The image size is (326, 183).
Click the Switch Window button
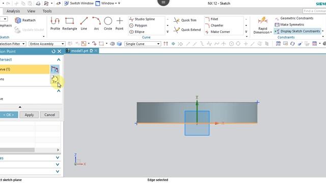79,4
